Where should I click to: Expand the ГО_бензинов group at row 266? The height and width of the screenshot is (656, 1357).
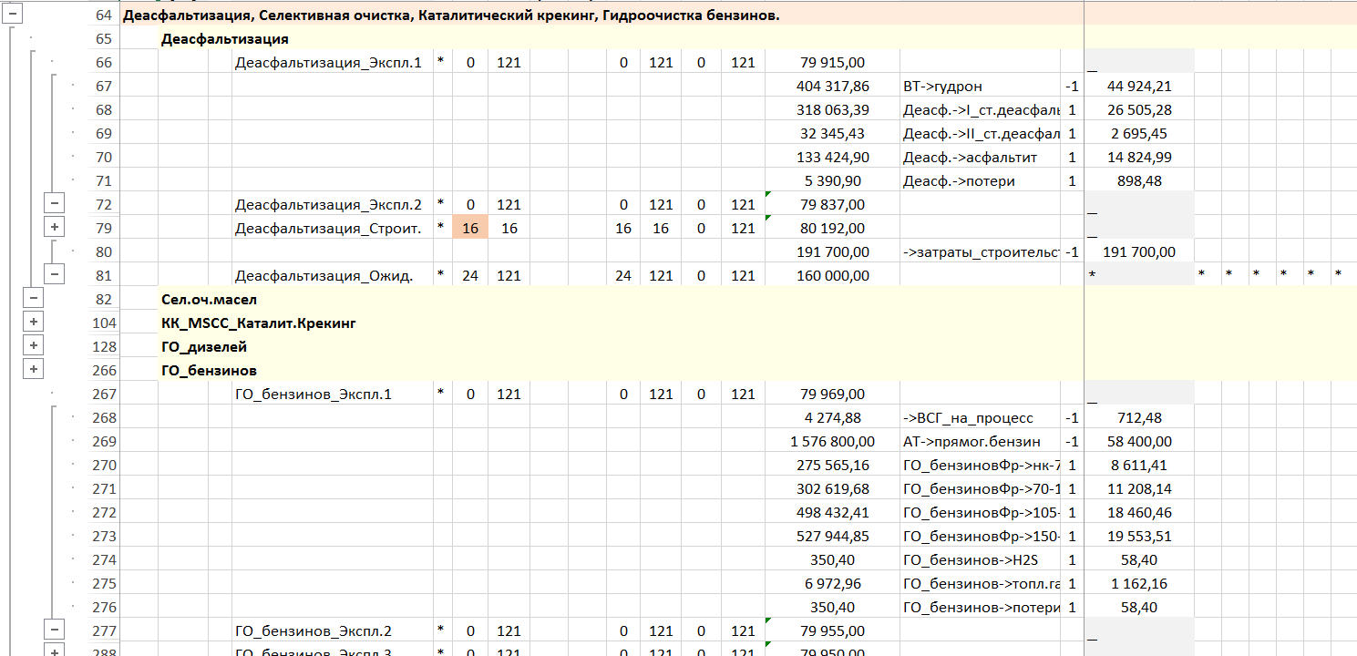point(33,370)
